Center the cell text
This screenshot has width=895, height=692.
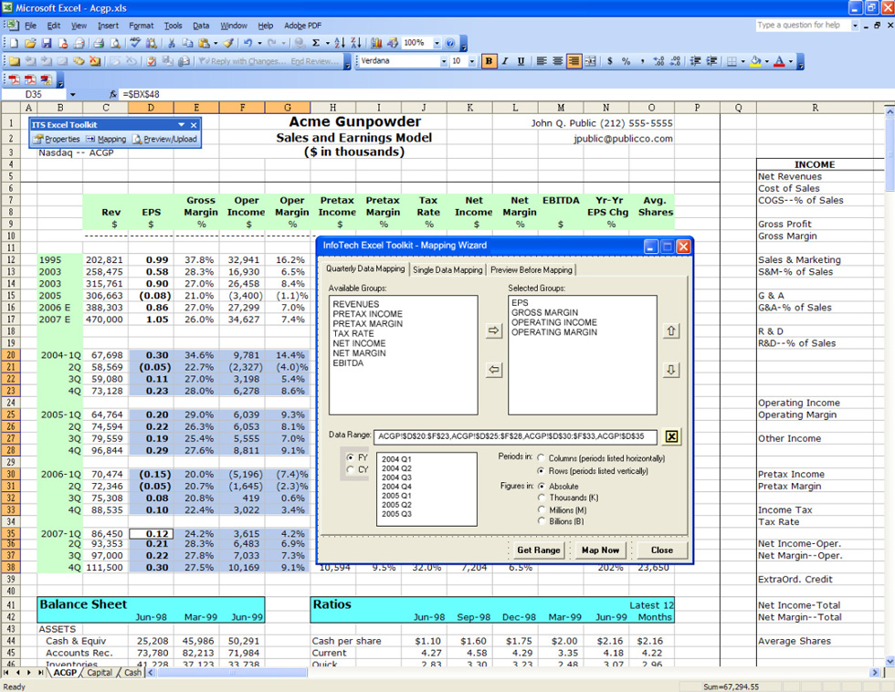tap(558, 61)
